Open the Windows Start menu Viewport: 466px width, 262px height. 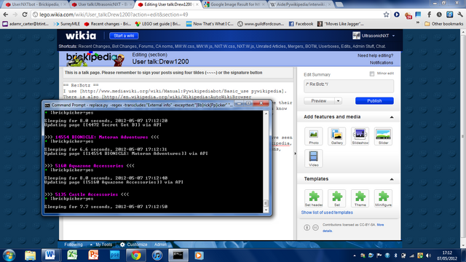[9, 255]
